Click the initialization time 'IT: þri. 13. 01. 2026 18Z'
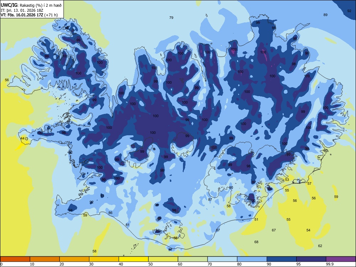 (22, 10)
